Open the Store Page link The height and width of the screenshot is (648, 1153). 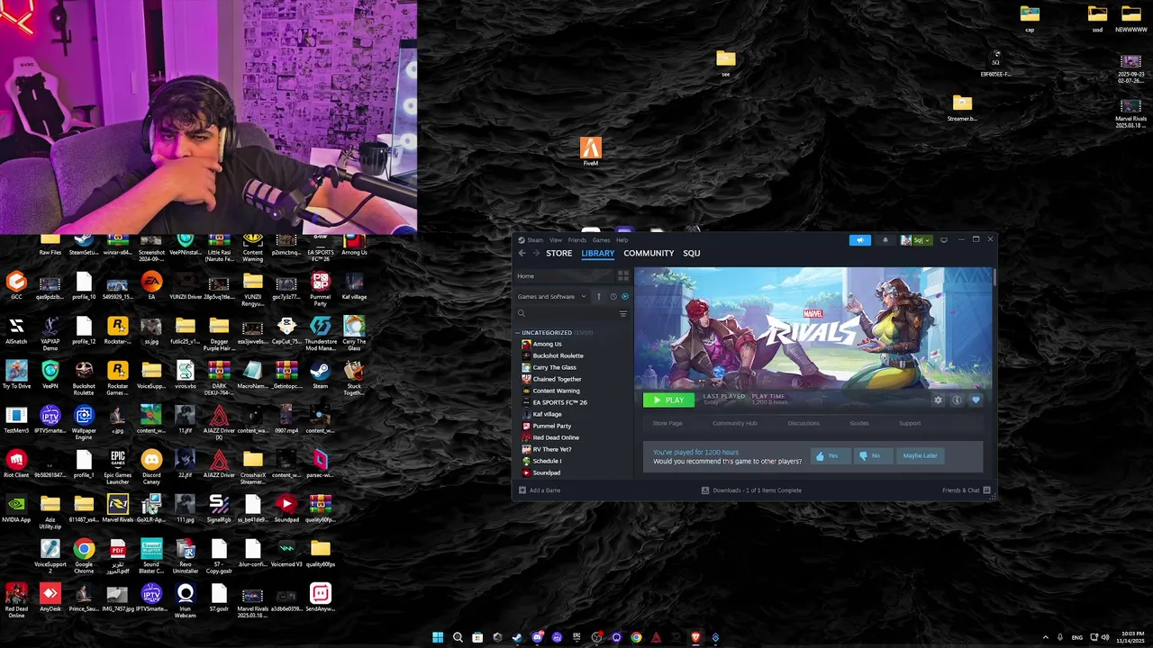pyautogui.click(x=667, y=423)
